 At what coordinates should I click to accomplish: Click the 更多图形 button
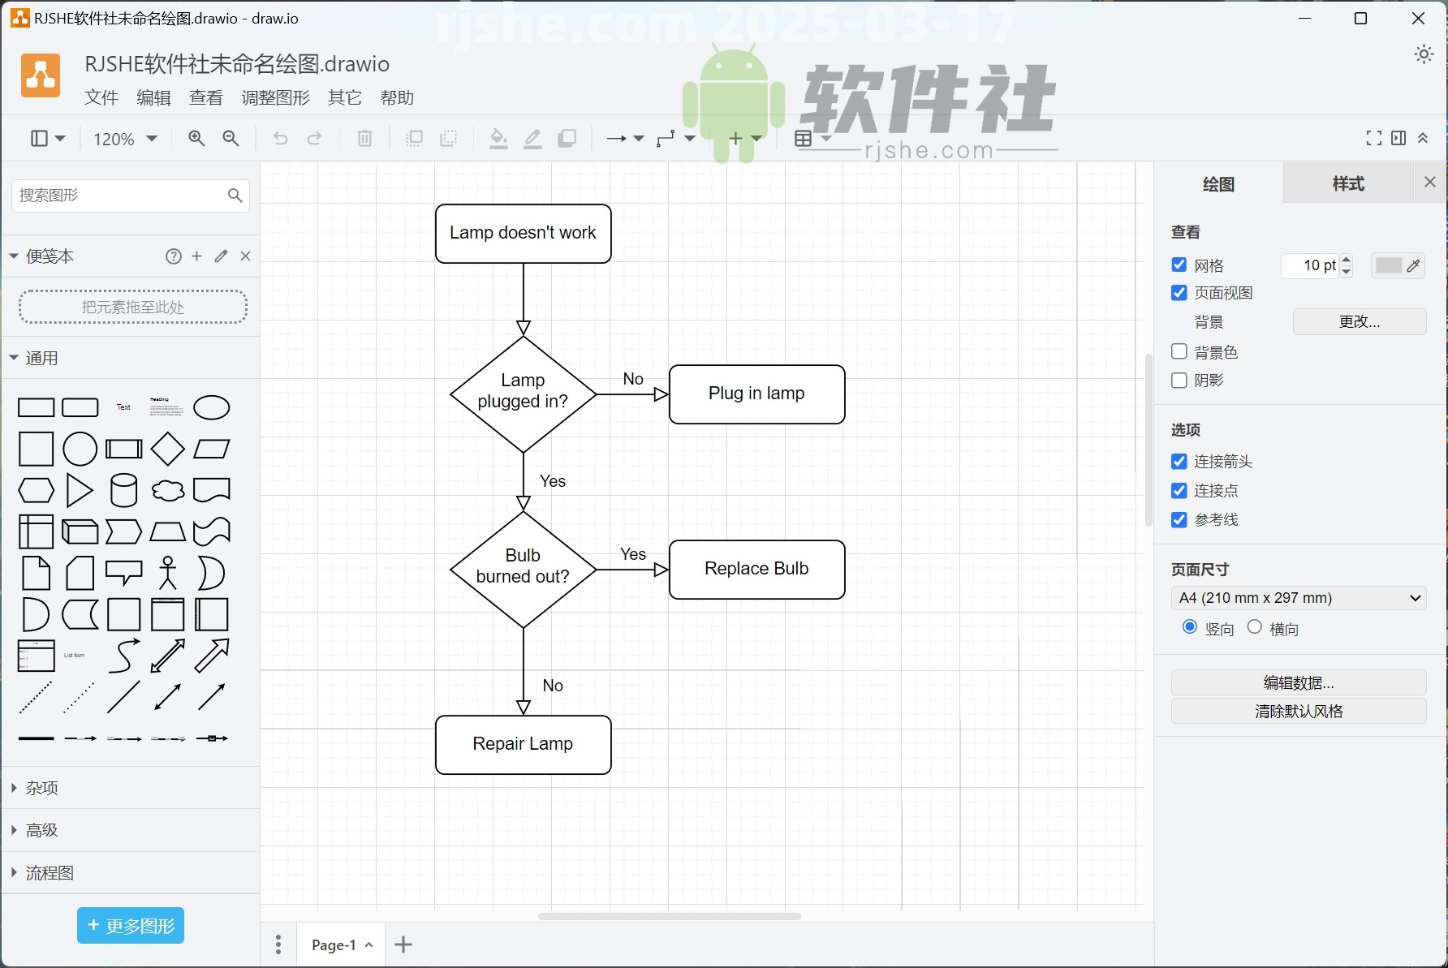click(130, 925)
